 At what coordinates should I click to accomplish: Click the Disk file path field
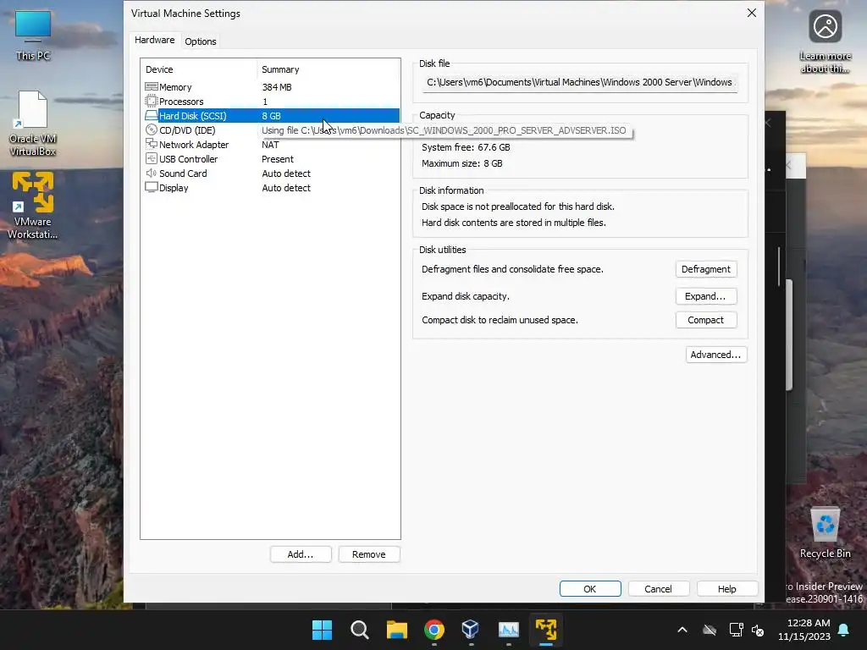[x=579, y=82]
